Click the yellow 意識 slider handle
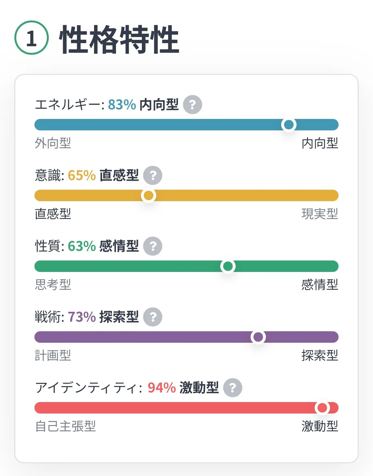Screen dimensions: 373x476 149,195
